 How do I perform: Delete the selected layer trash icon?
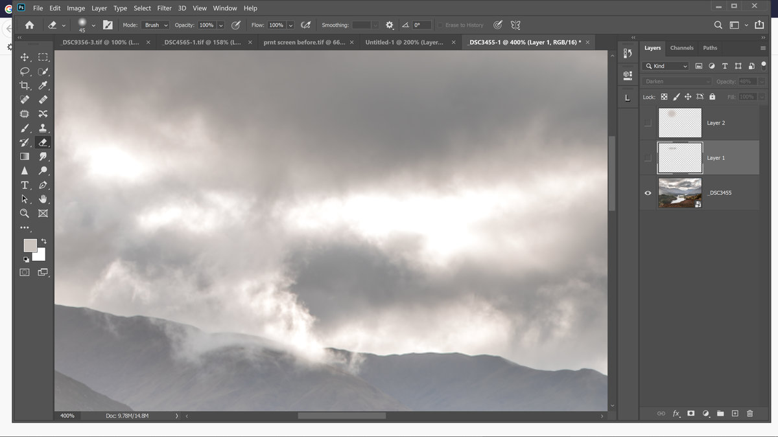pyautogui.click(x=749, y=413)
